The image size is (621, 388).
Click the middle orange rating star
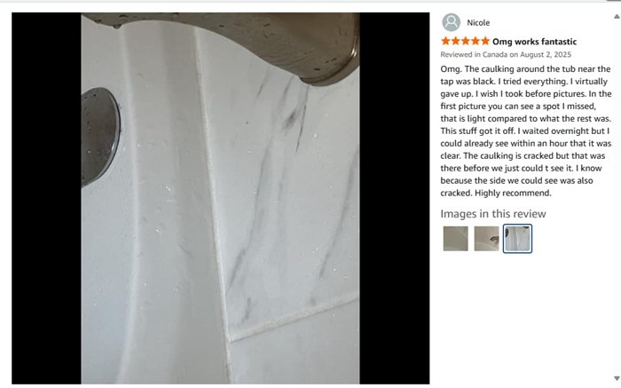[x=466, y=41]
